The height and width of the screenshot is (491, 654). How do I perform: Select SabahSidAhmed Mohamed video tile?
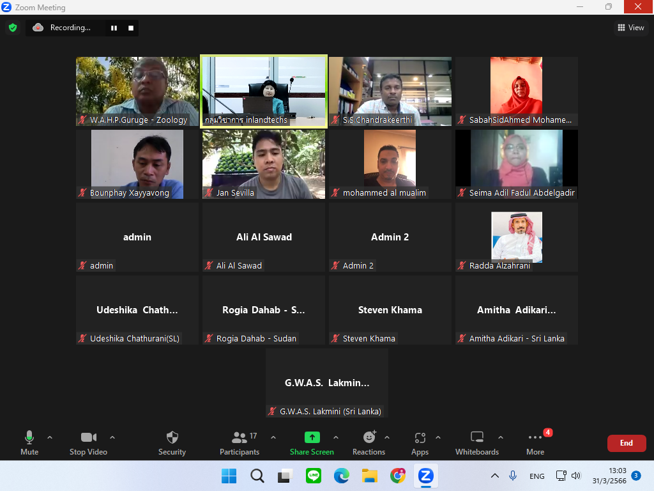tap(516, 91)
